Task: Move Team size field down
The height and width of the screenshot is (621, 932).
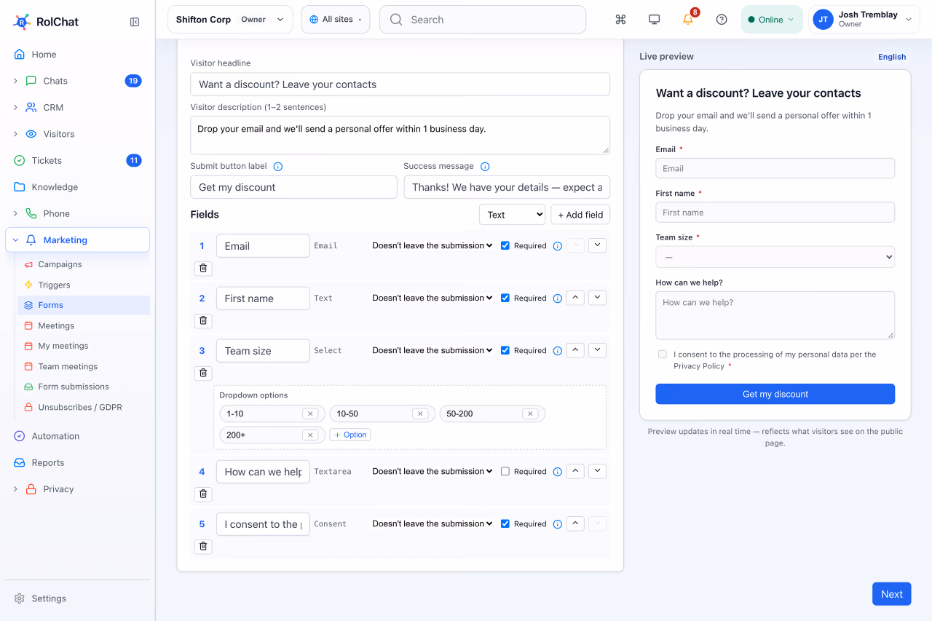Action: (597, 350)
